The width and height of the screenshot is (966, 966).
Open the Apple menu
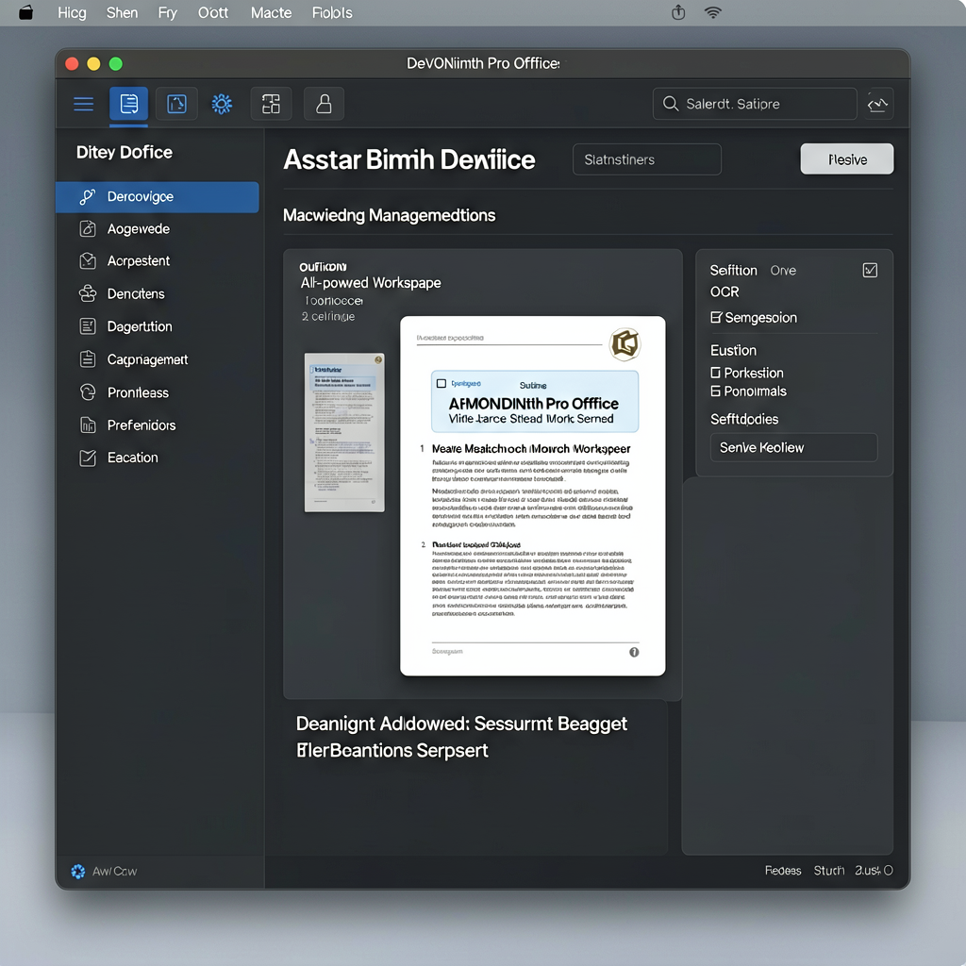pyautogui.click(x=25, y=12)
